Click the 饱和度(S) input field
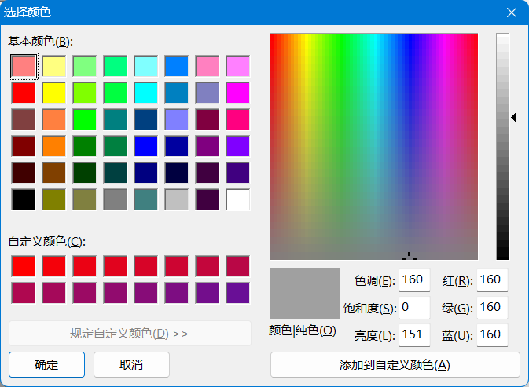 (x=414, y=308)
